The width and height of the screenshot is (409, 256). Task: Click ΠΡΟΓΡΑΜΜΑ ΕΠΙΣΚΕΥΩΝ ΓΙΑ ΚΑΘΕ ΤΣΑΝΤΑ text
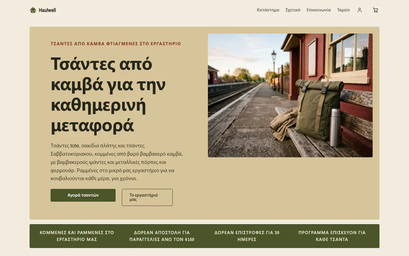332,236
